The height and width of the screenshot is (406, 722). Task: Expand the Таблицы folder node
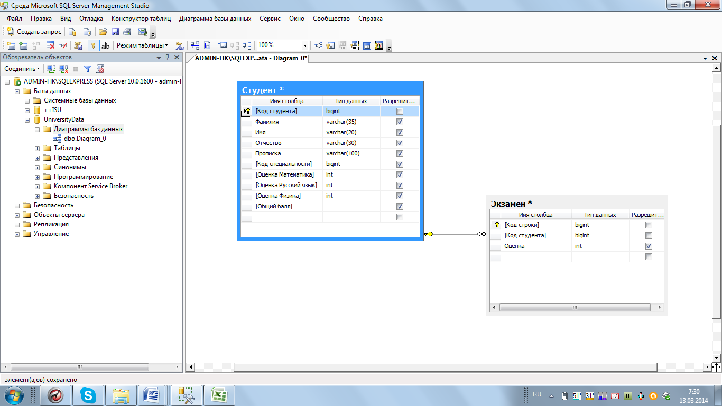[x=37, y=149]
